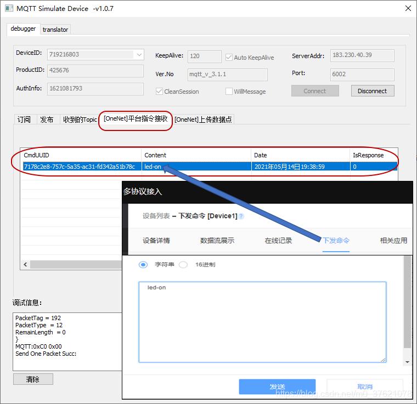The width and height of the screenshot is (417, 404).
Task: Click the command dialog vertical scrollbar thumb
Action: coord(407,301)
